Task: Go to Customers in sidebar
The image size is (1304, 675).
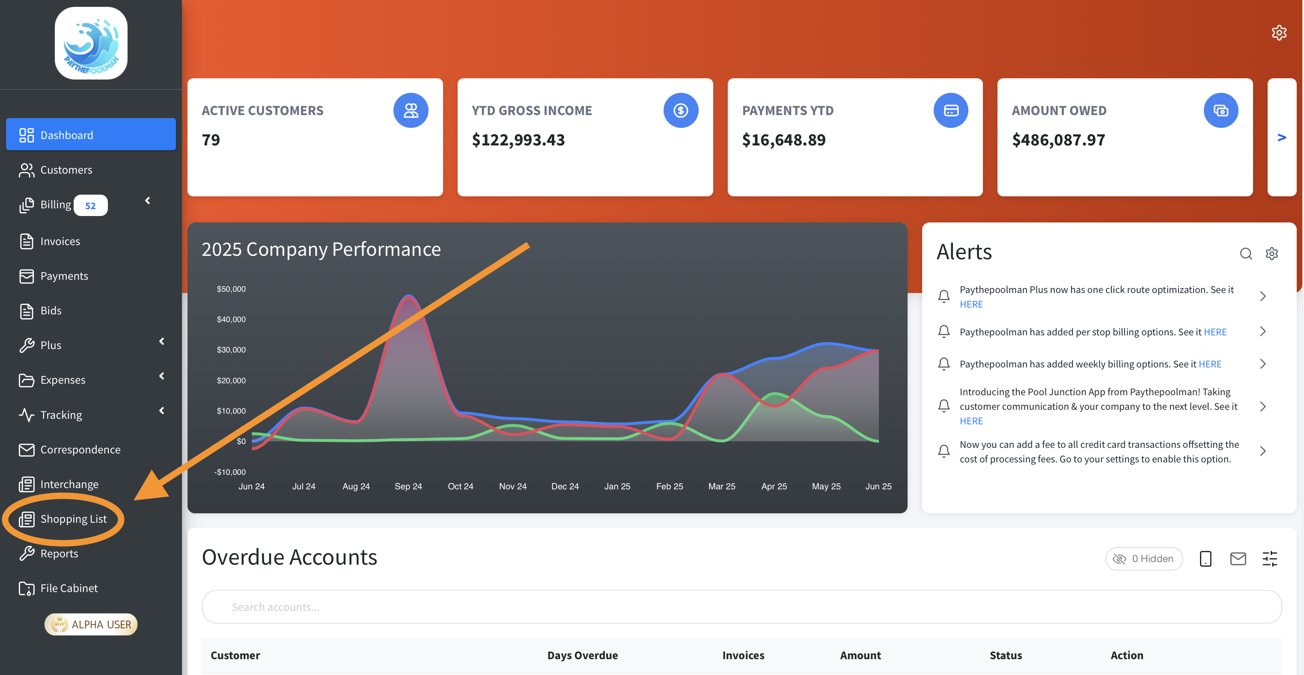Action: point(66,170)
